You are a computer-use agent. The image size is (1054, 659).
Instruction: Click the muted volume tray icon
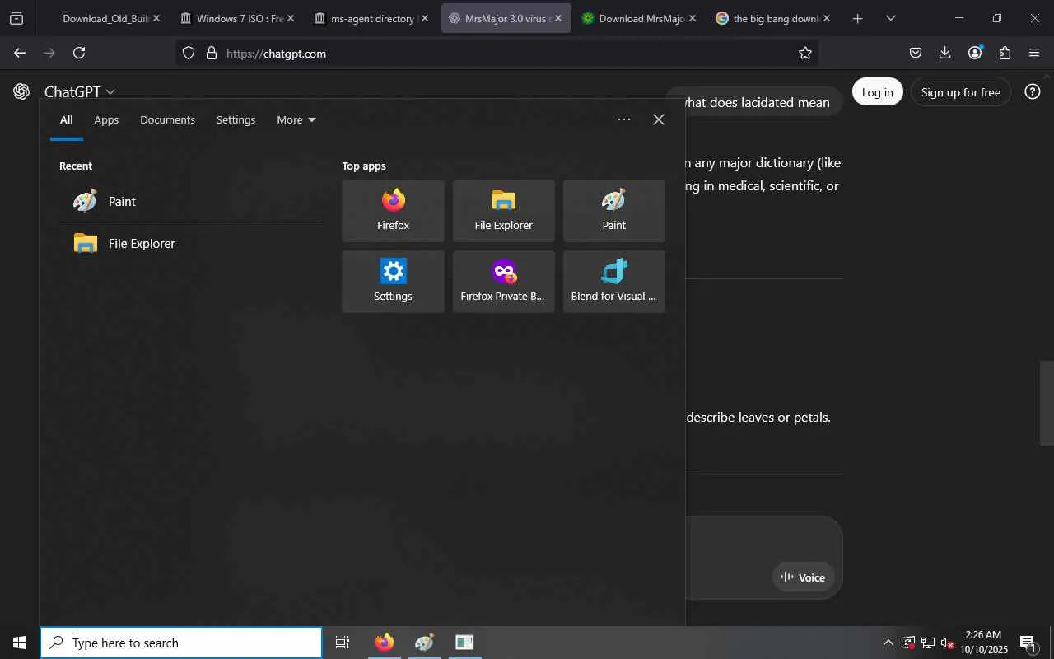[x=947, y=643]
